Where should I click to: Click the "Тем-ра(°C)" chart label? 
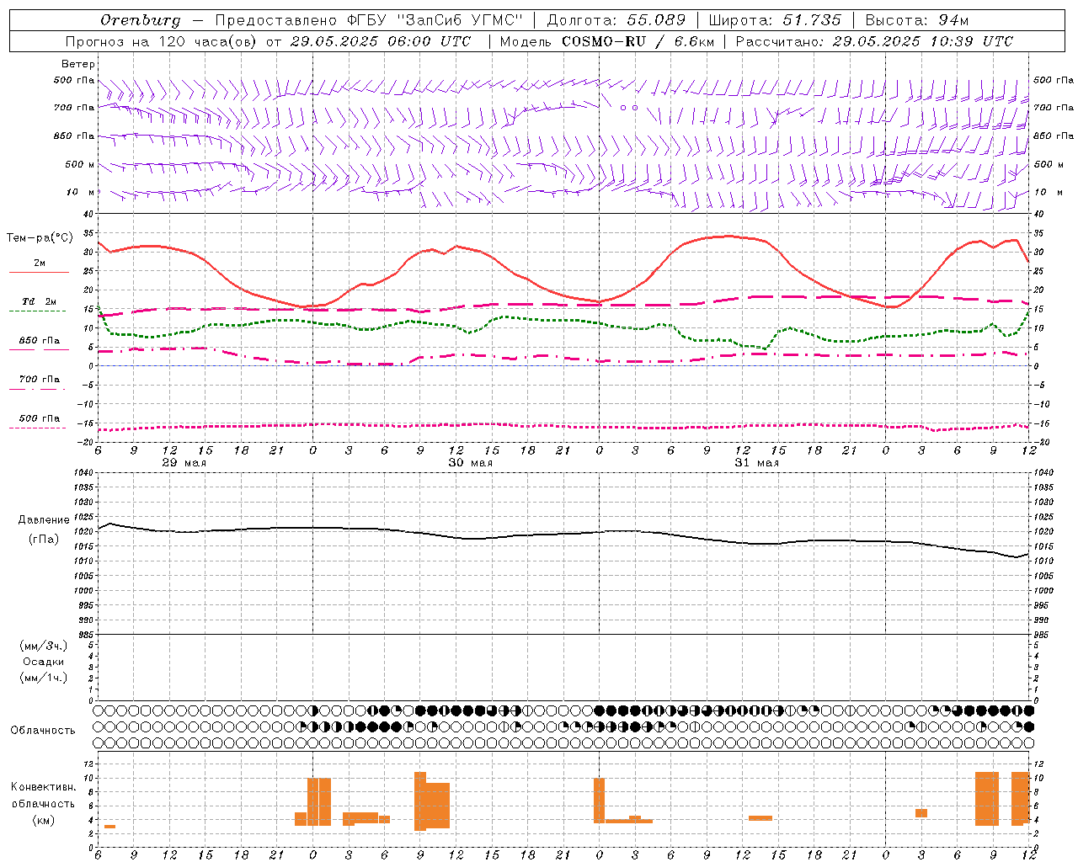[x=40, y=238]
